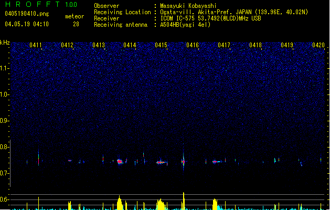Select the 0.9 kHz axis label
Screen dimensions: 330x210
5,121
